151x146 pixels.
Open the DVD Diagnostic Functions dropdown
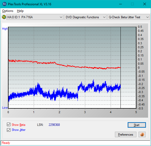(85, 17)
